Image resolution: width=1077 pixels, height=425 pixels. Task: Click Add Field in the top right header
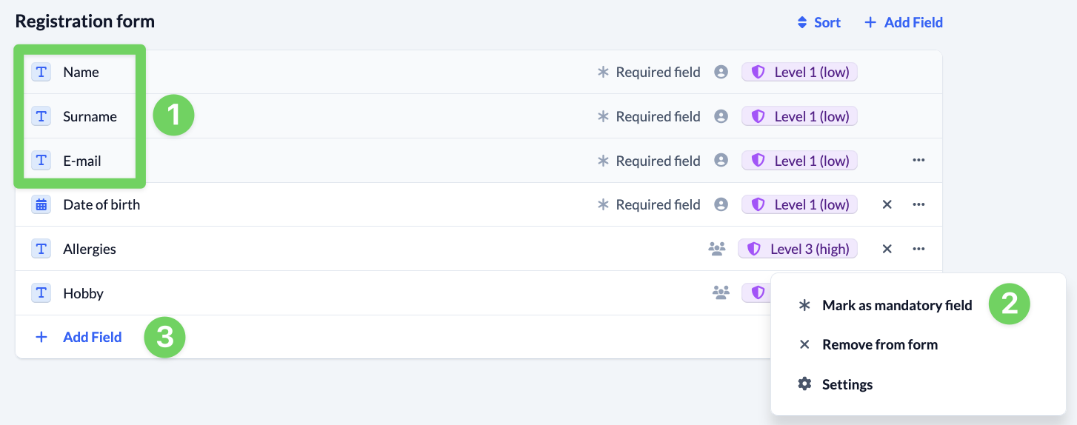(904, 22)
